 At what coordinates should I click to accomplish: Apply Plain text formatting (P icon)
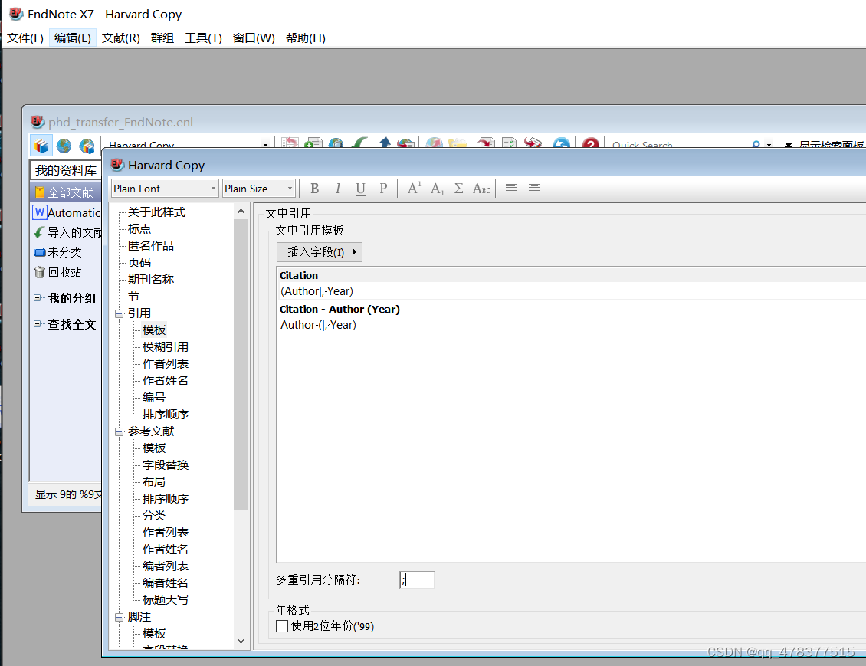point(383,189)
